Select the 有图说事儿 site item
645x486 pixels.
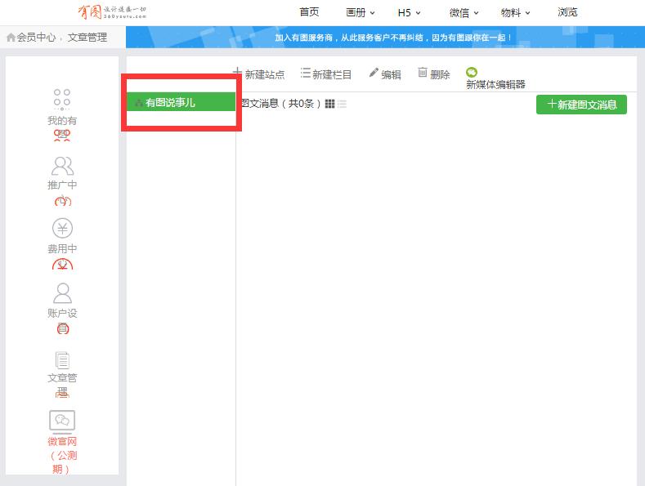tap(181, 102)
